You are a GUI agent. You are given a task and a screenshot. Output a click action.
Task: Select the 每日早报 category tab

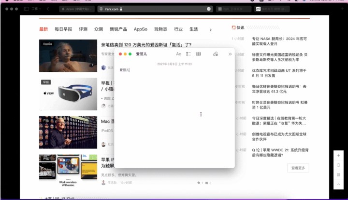[x=63, y=29]
